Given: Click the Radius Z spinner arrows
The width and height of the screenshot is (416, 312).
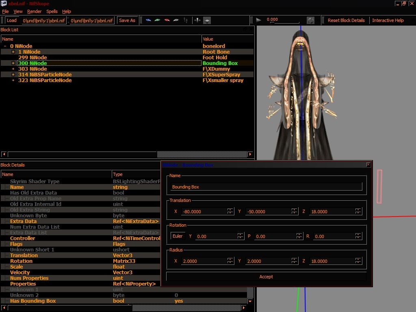Looking at the screenshot, I should pyautogui.click(x=358, y=261).
